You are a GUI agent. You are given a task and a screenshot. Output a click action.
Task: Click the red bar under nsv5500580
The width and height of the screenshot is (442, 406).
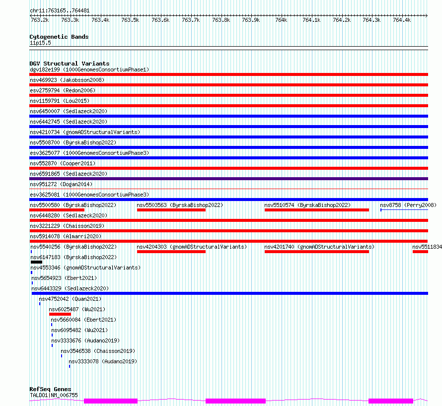(x=57, y=210)
